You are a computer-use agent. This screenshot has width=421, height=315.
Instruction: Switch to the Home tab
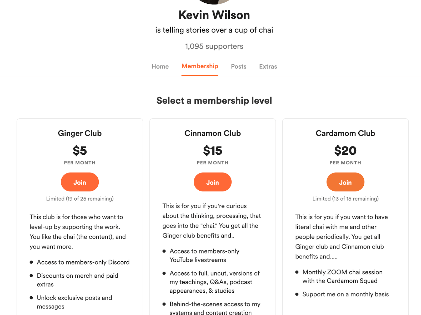tap(160, 66)
